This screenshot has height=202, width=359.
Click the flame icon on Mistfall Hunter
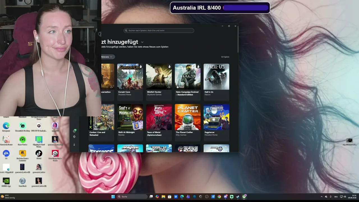click(x=169, y=66)
